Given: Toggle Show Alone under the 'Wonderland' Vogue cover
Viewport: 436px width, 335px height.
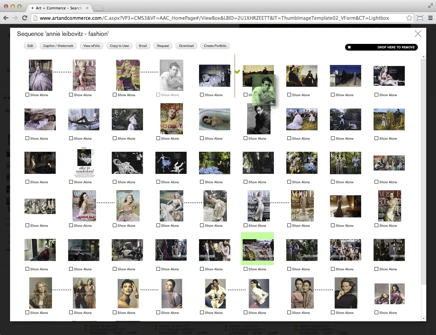Looking at the screenshot, I should pos(158,138).
